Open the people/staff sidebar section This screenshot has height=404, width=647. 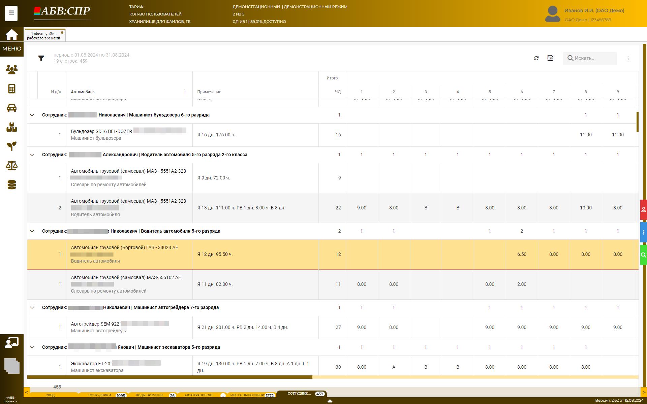[x=12, y=69]
